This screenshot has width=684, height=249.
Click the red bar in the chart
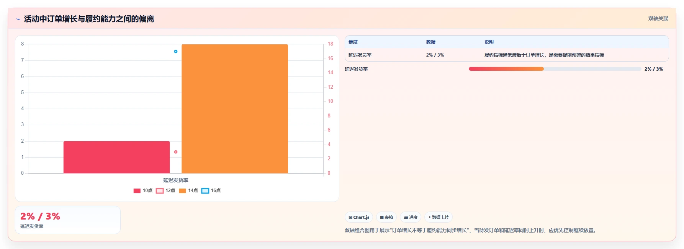116,157
